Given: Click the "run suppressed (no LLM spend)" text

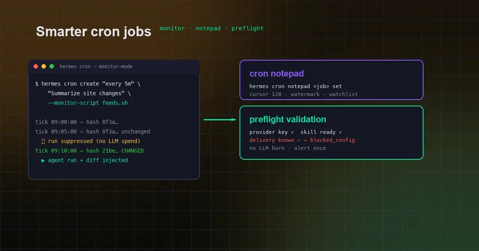Looking at the screenshot, I should click(x=94, y=141).
